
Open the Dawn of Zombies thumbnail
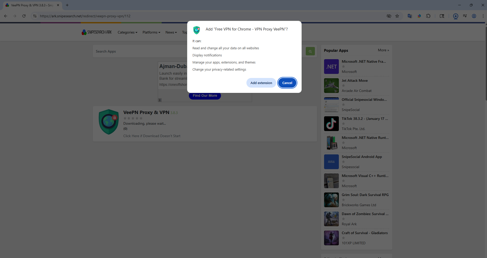coord(331,219)
